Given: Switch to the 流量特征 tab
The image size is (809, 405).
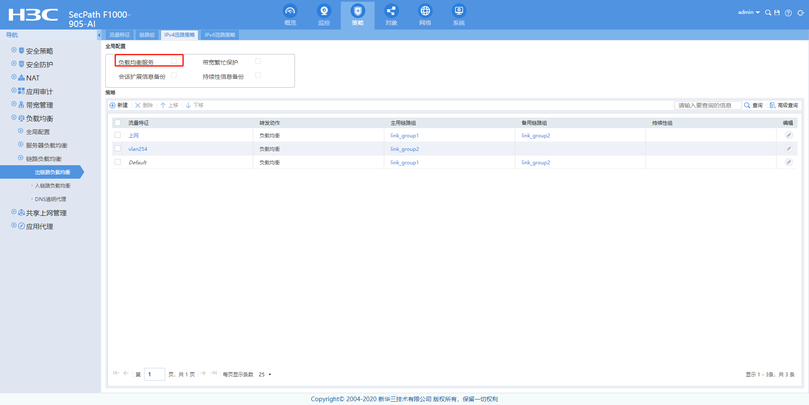Looking at the screenshot, I should [120, 35].
